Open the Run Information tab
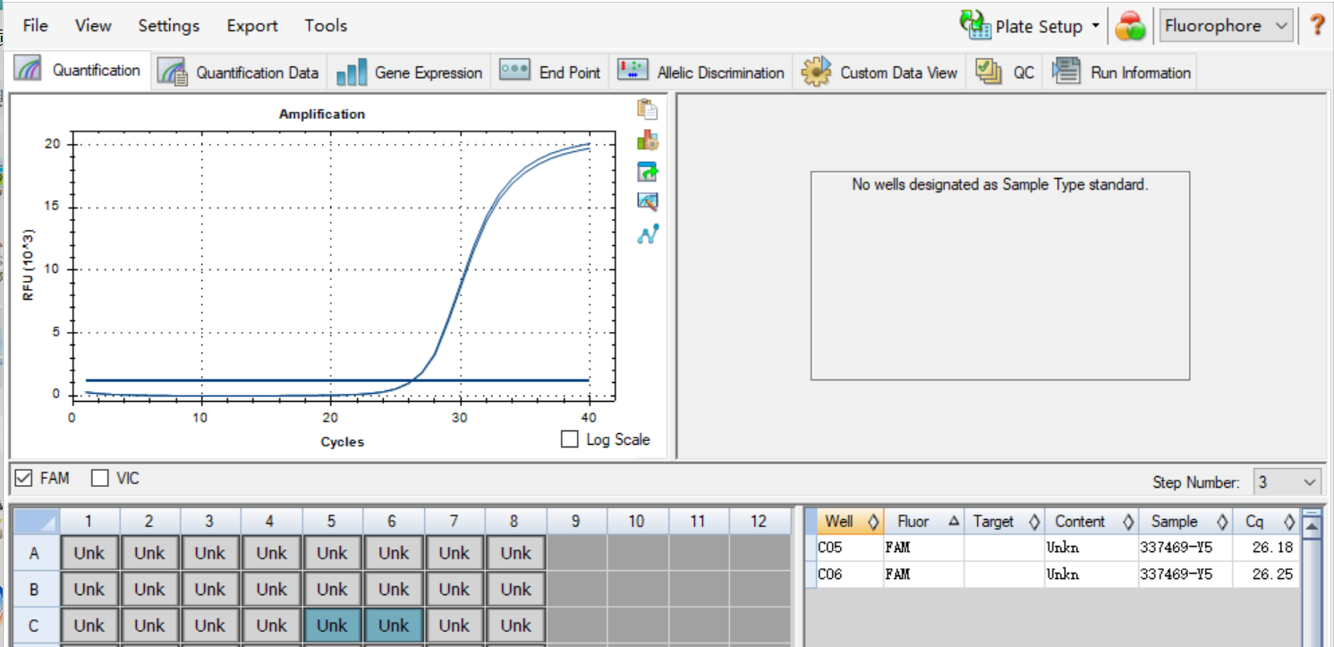1334x647 pixels. (x=1120, y=72)
